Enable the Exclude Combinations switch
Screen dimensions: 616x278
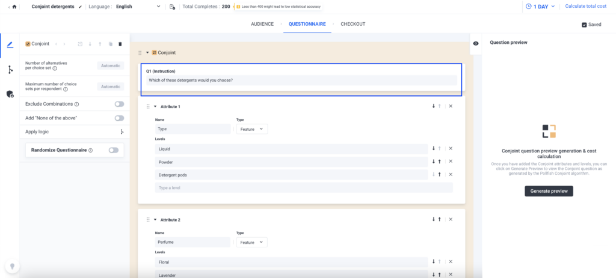pos(119,104)
